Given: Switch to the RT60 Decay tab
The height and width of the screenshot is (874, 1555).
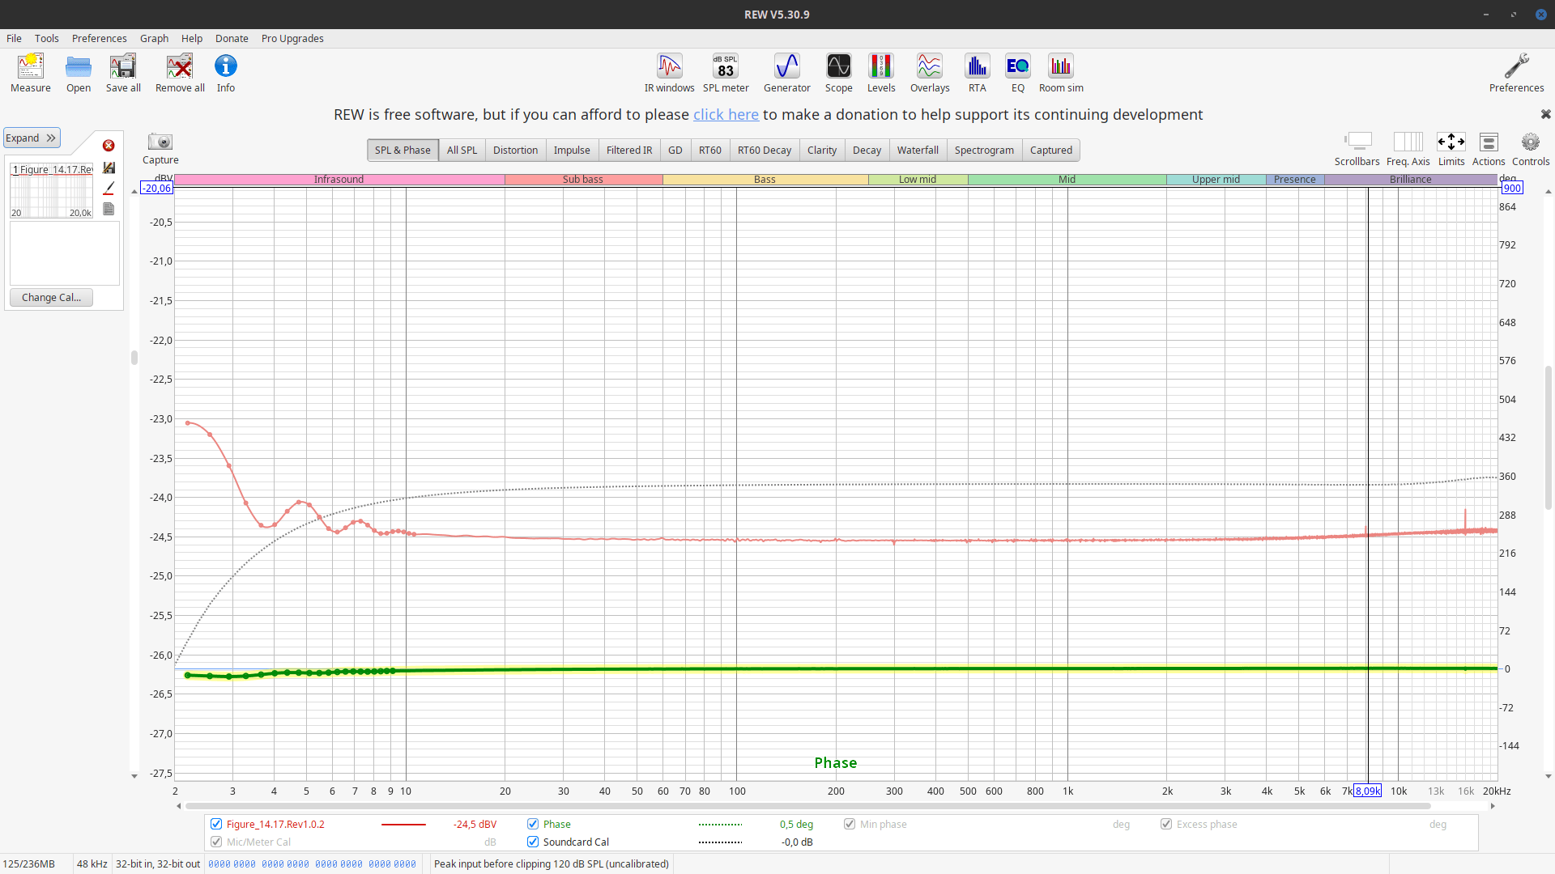Looking at the screenshot, I should tap(764, 150).
